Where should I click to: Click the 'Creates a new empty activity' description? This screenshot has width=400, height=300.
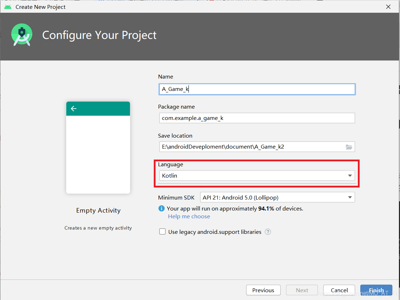coord(98,228)
